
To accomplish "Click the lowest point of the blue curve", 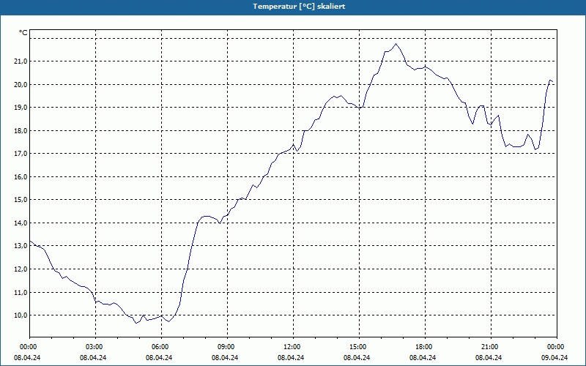I will (x=136, y=323).
